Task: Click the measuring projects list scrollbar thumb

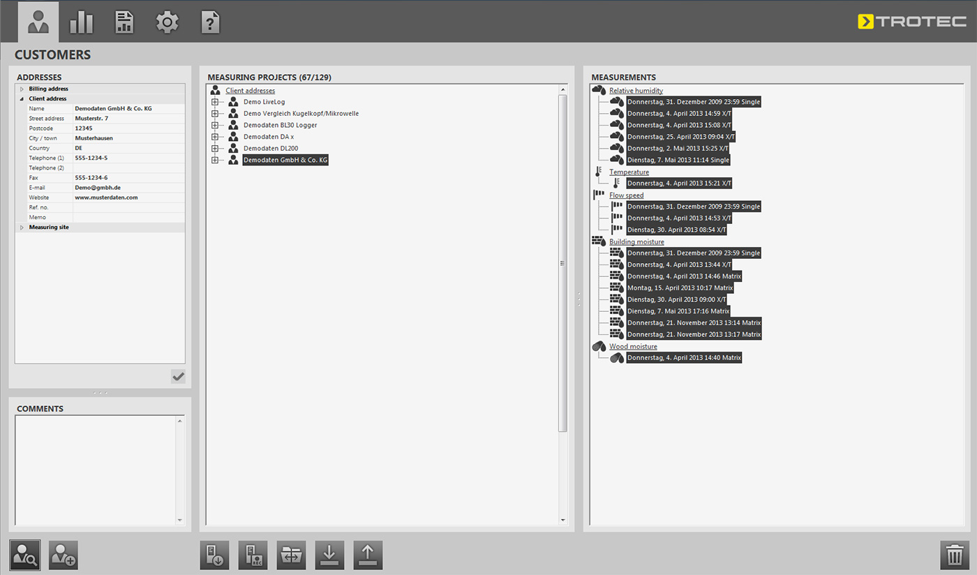Action: coord(562,263)
